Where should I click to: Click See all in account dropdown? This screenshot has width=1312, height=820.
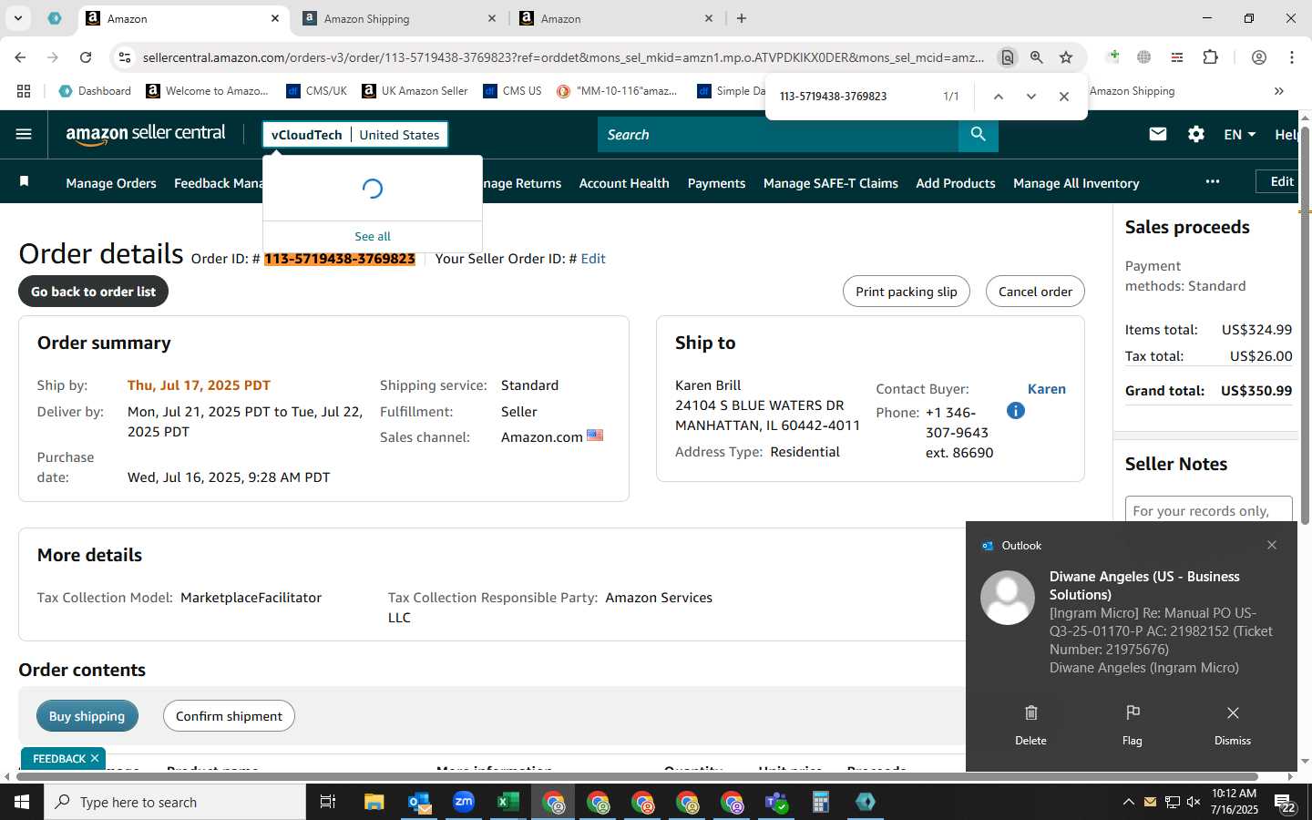point(373,236)
